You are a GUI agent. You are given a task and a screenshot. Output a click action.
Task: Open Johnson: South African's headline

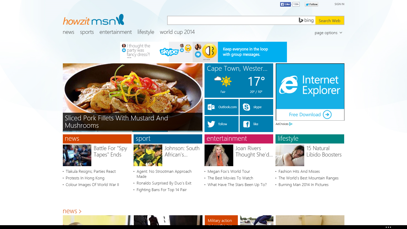(182, 151)
